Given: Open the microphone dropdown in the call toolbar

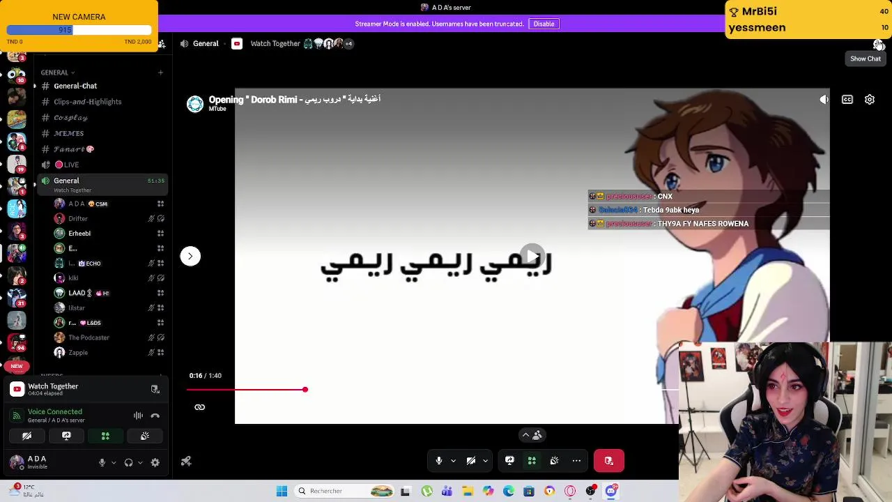Looking at the screenshot, I should [x=453, y=461].
